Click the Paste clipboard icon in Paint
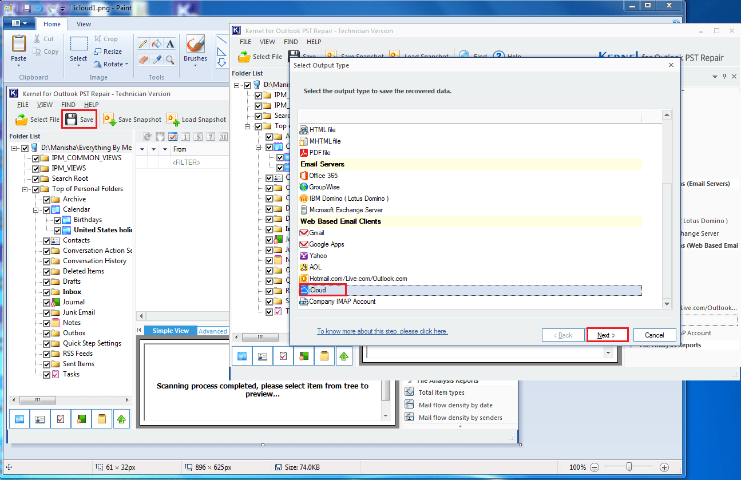 click(x=19, y=44)
